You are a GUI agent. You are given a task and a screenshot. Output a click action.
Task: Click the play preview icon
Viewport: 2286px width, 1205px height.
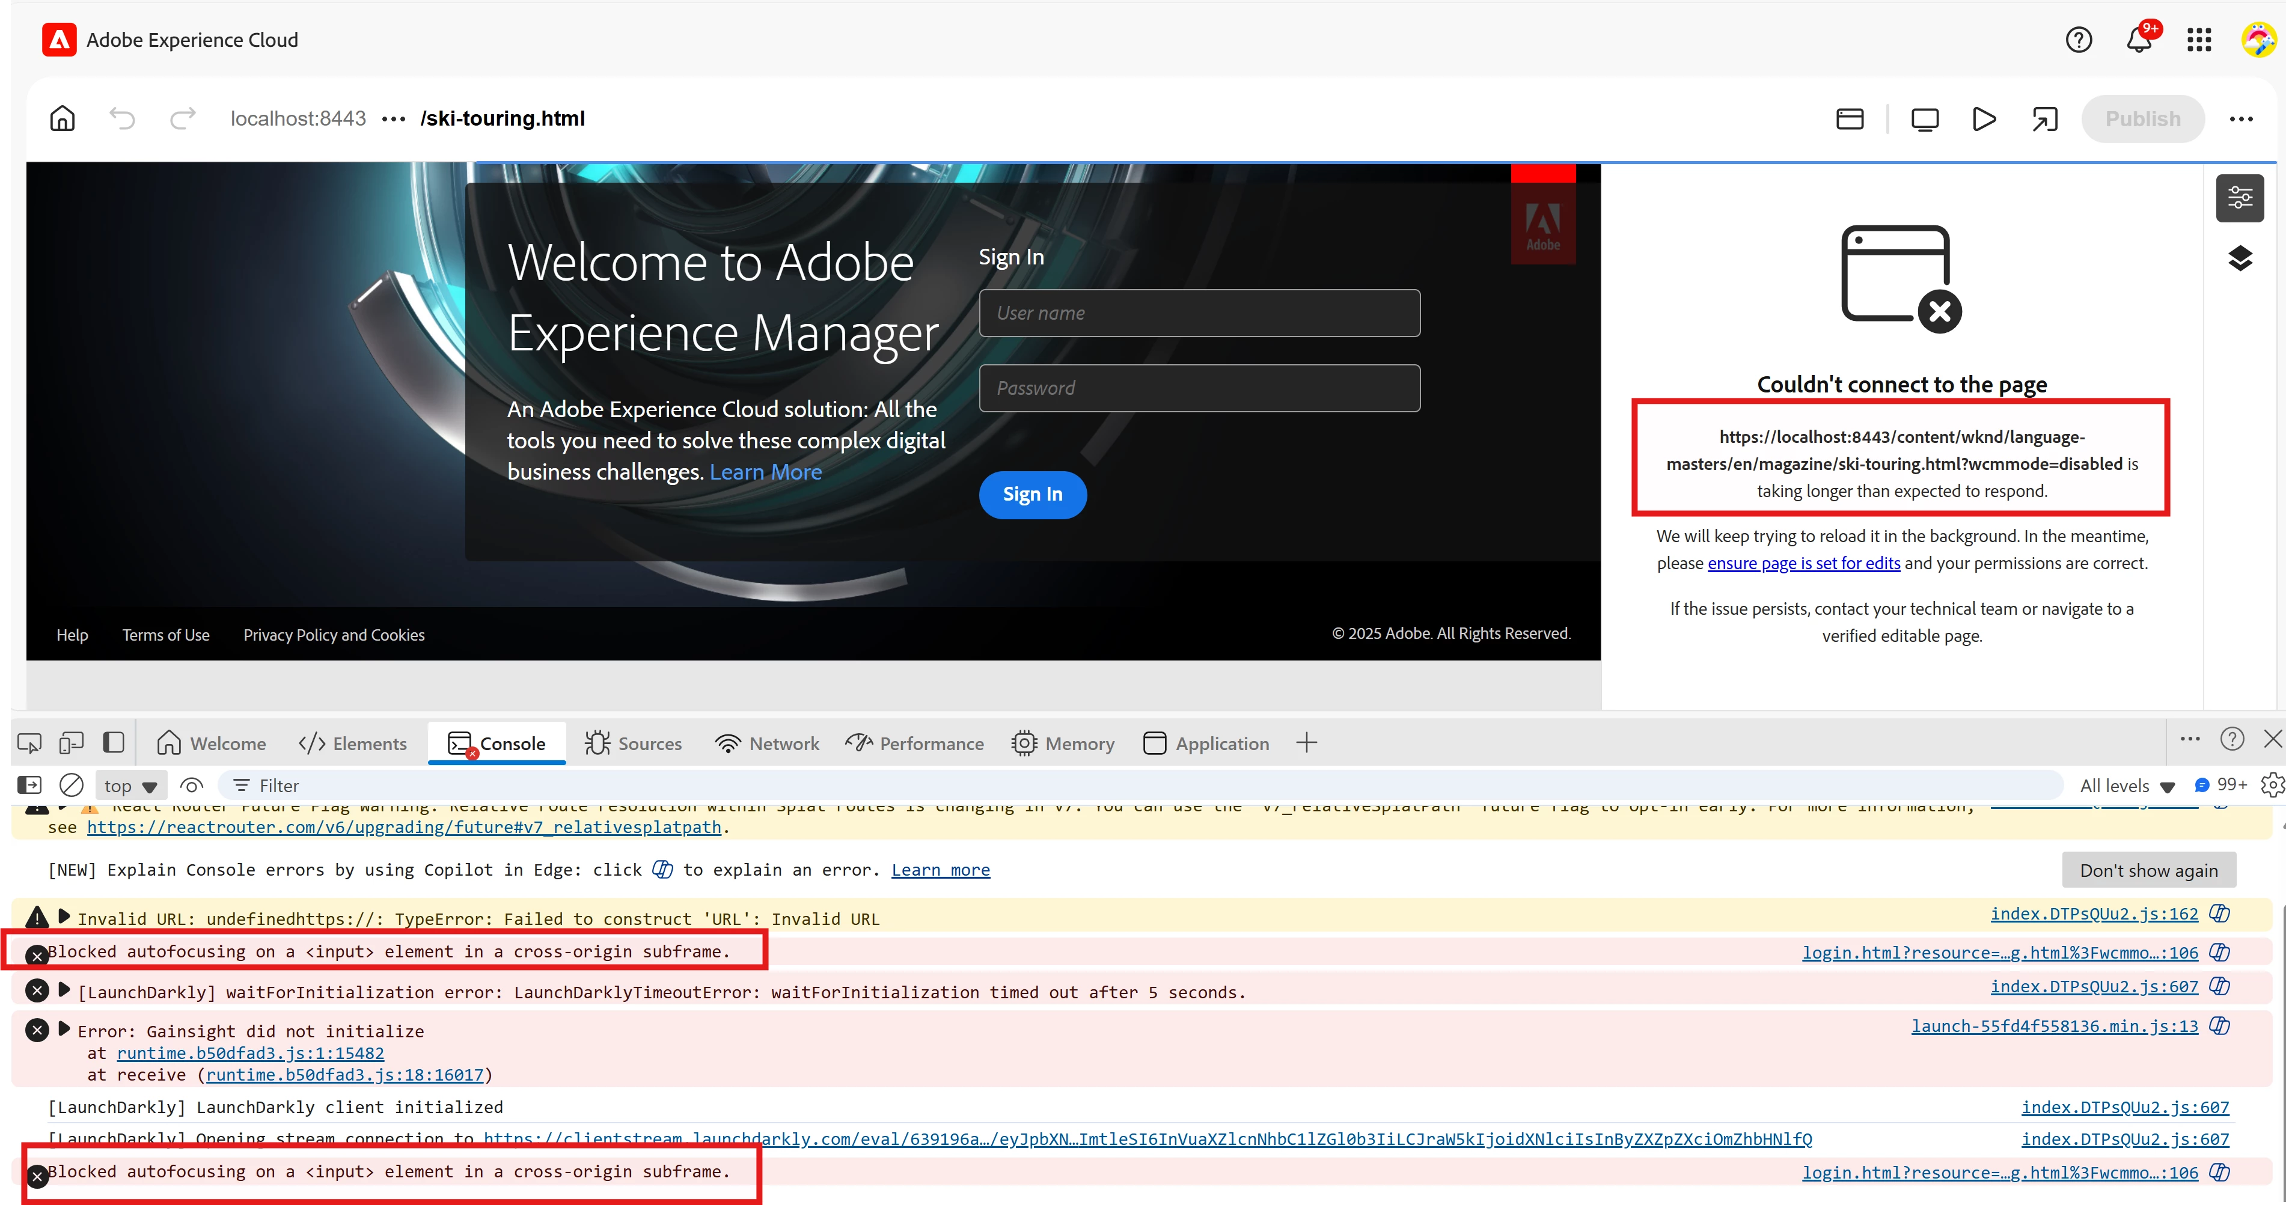tap(1984, 119)
